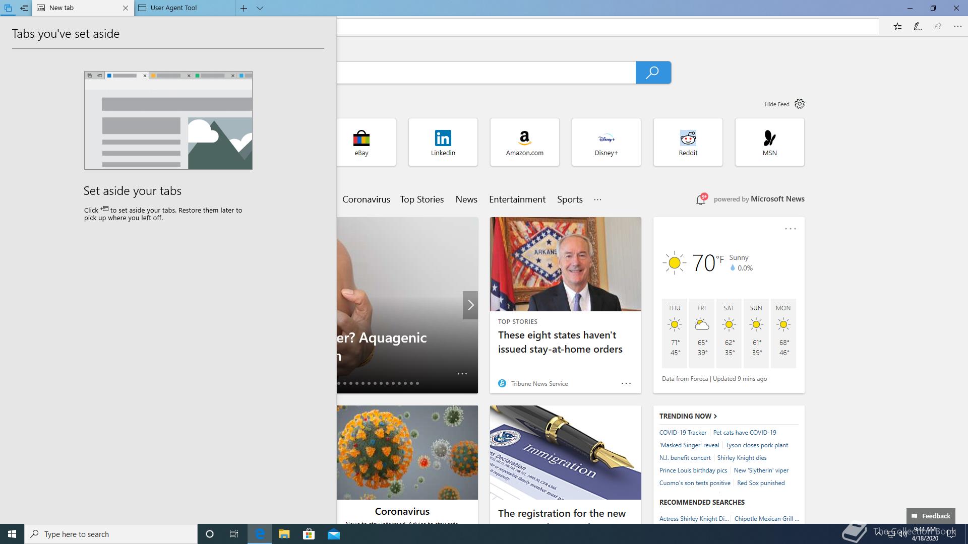Open Task View on the taskbar
This screenshot has width=968, height=544.
[234, 534]
